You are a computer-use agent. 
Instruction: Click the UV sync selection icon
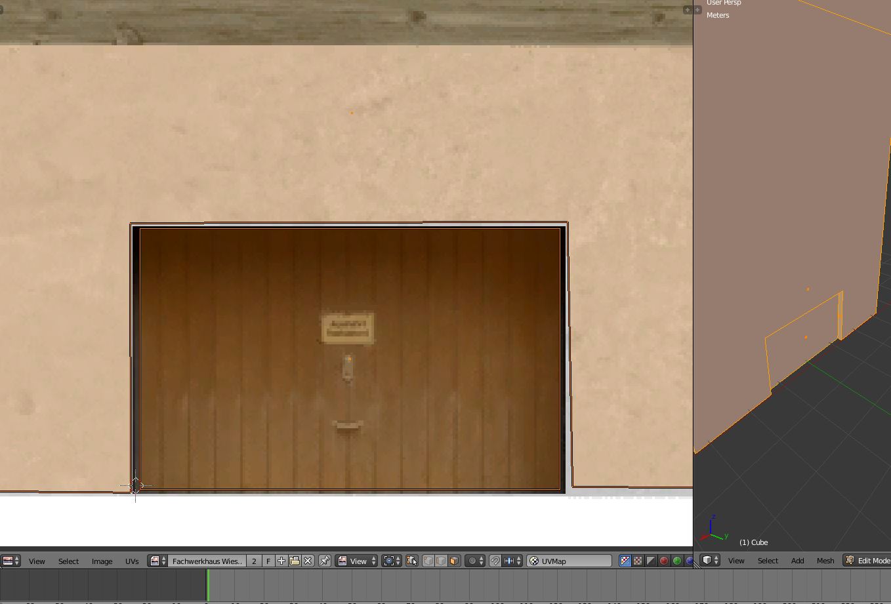(x=411, y=561)
